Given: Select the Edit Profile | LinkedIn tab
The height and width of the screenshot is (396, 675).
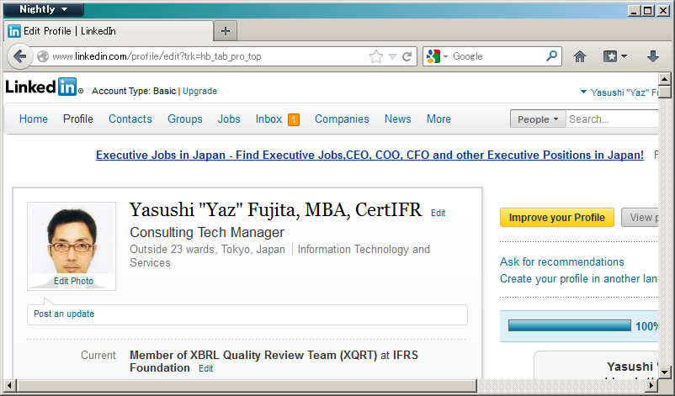Looking at the screenshot, I should click(109, 31).
